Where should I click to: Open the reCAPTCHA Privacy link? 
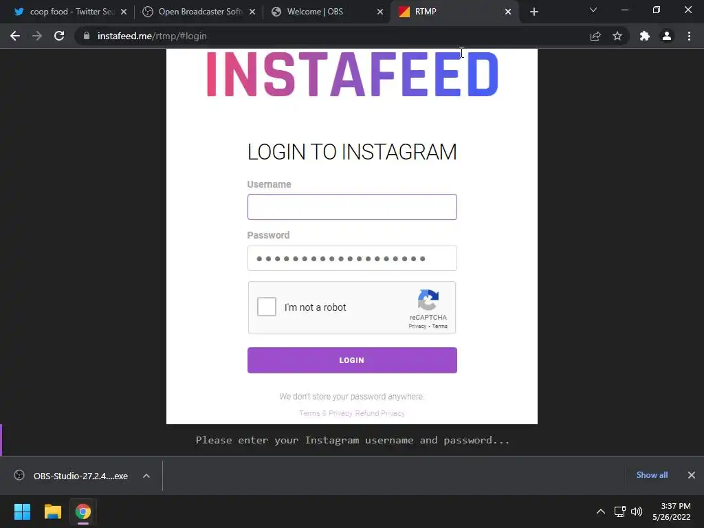417,327
